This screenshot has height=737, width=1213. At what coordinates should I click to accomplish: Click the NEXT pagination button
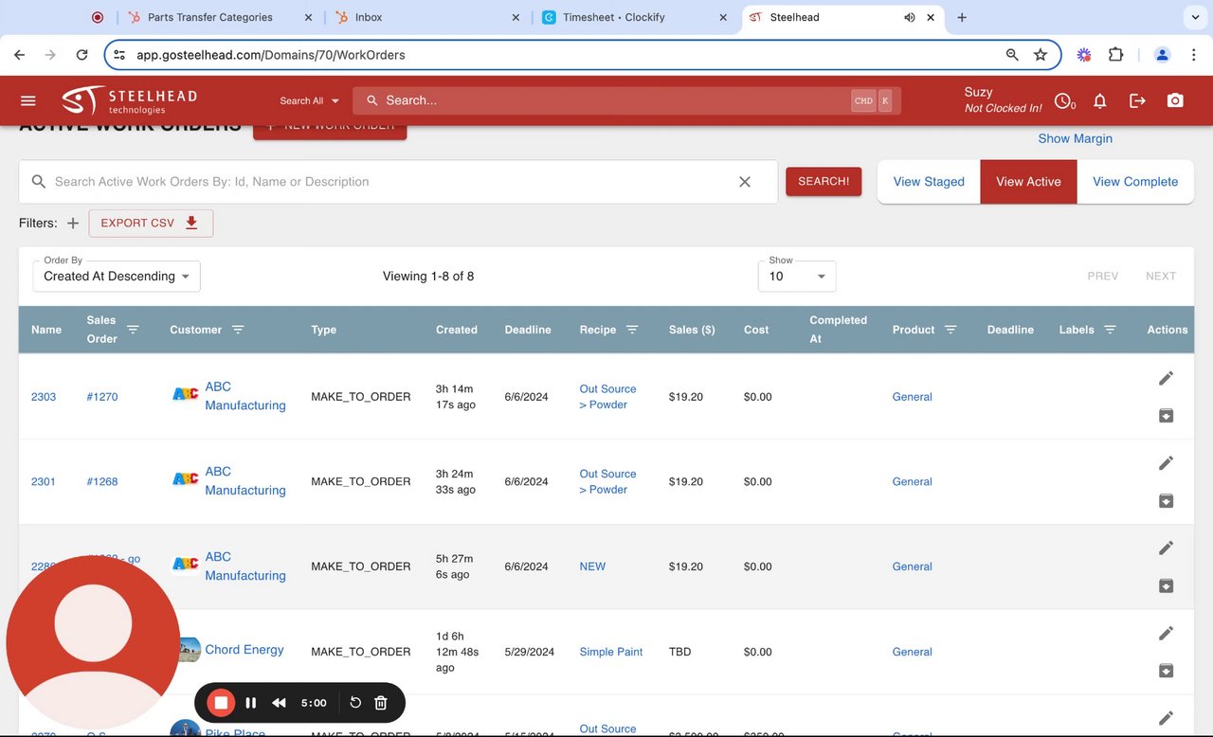(x=1161, y=276)
